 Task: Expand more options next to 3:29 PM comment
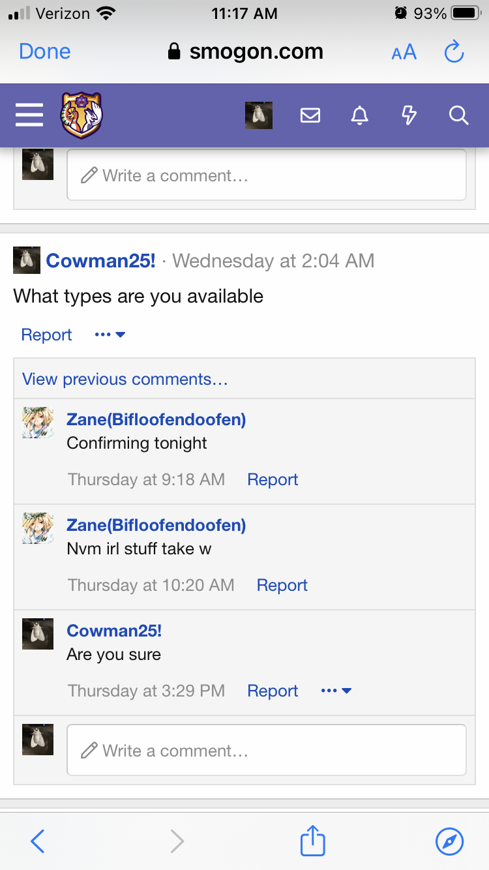tap(336, 691)
